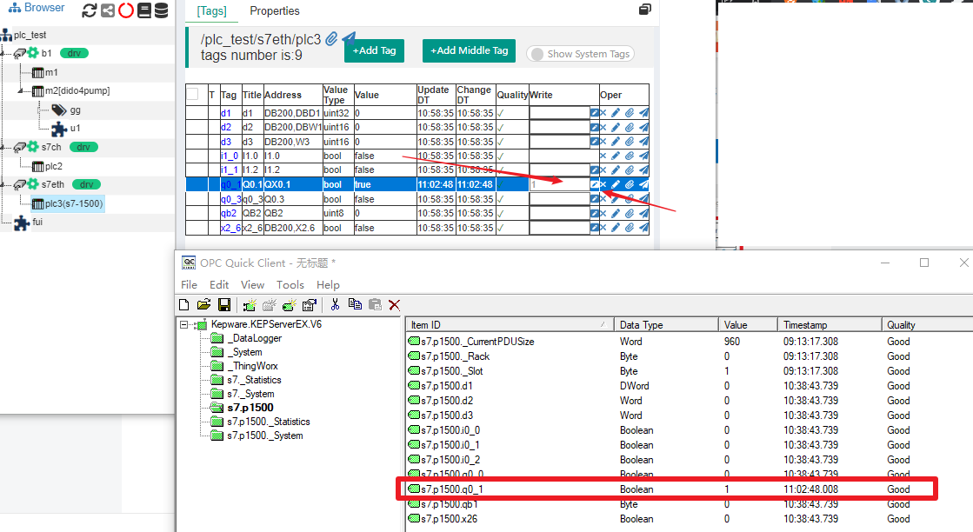
Task: Collapse the m2[dido4pump] device node
Action: [21, 90]
